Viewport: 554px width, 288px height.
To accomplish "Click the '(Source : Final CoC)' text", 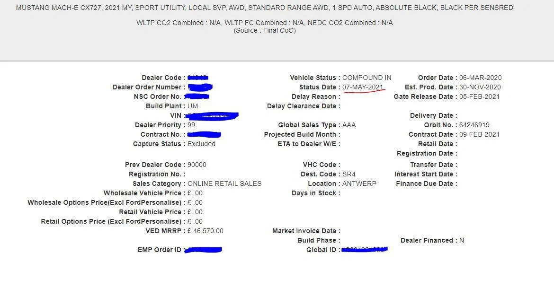I will coord(265,31).
